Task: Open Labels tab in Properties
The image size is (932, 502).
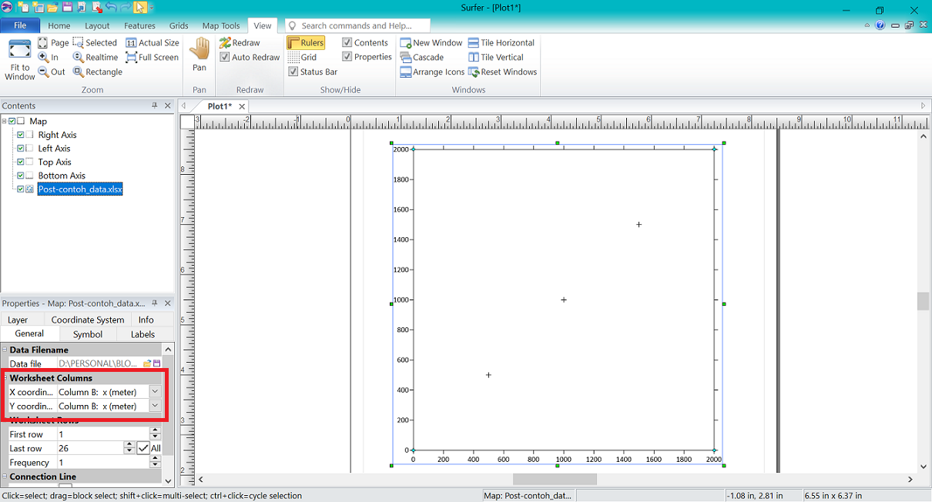Action: coord(143,334)
